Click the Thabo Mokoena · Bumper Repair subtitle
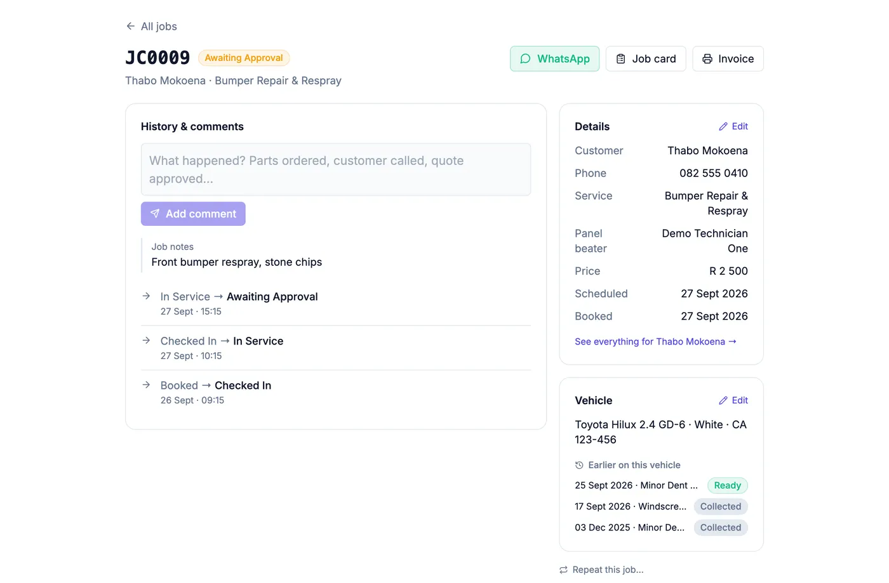 (x=233, y=81)
